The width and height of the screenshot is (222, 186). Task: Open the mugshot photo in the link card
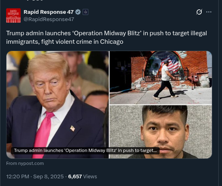[x=161, y=132]
